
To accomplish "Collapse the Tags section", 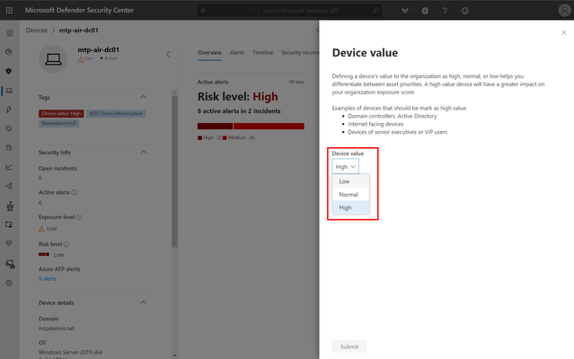I will click(143, 97).
